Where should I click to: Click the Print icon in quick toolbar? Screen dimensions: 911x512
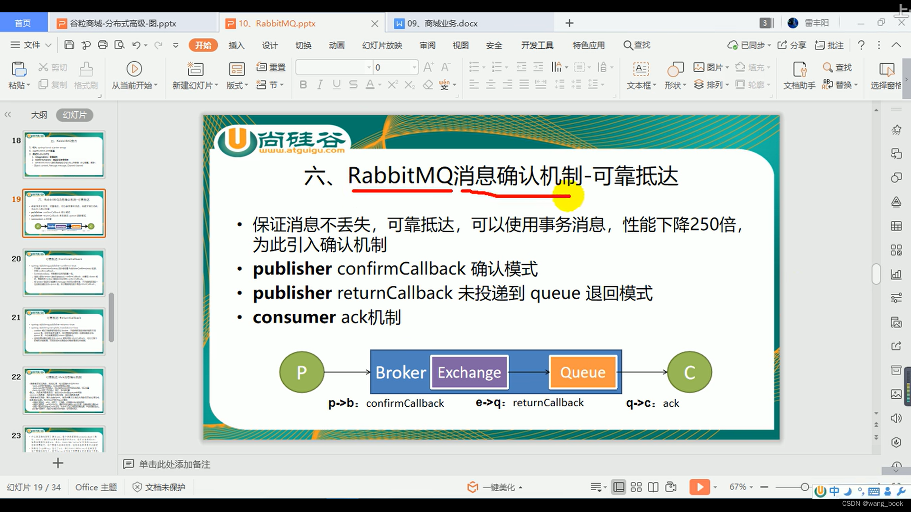(x=102, y=45)
